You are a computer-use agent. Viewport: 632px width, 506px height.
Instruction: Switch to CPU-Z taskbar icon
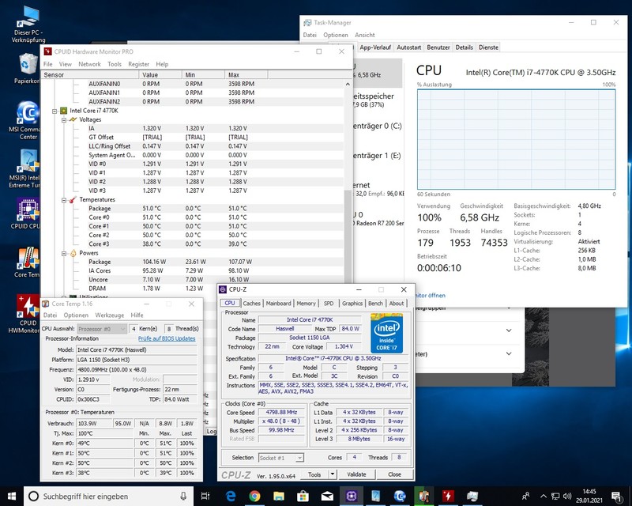click(x=351, y=496)
